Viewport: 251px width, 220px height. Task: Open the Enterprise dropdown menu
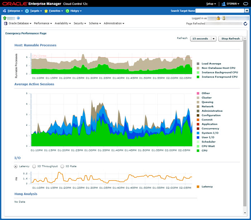(x=15, y=11)
